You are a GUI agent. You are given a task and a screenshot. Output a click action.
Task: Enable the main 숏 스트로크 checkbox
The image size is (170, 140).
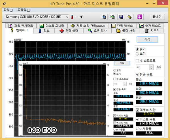[137, 61]
